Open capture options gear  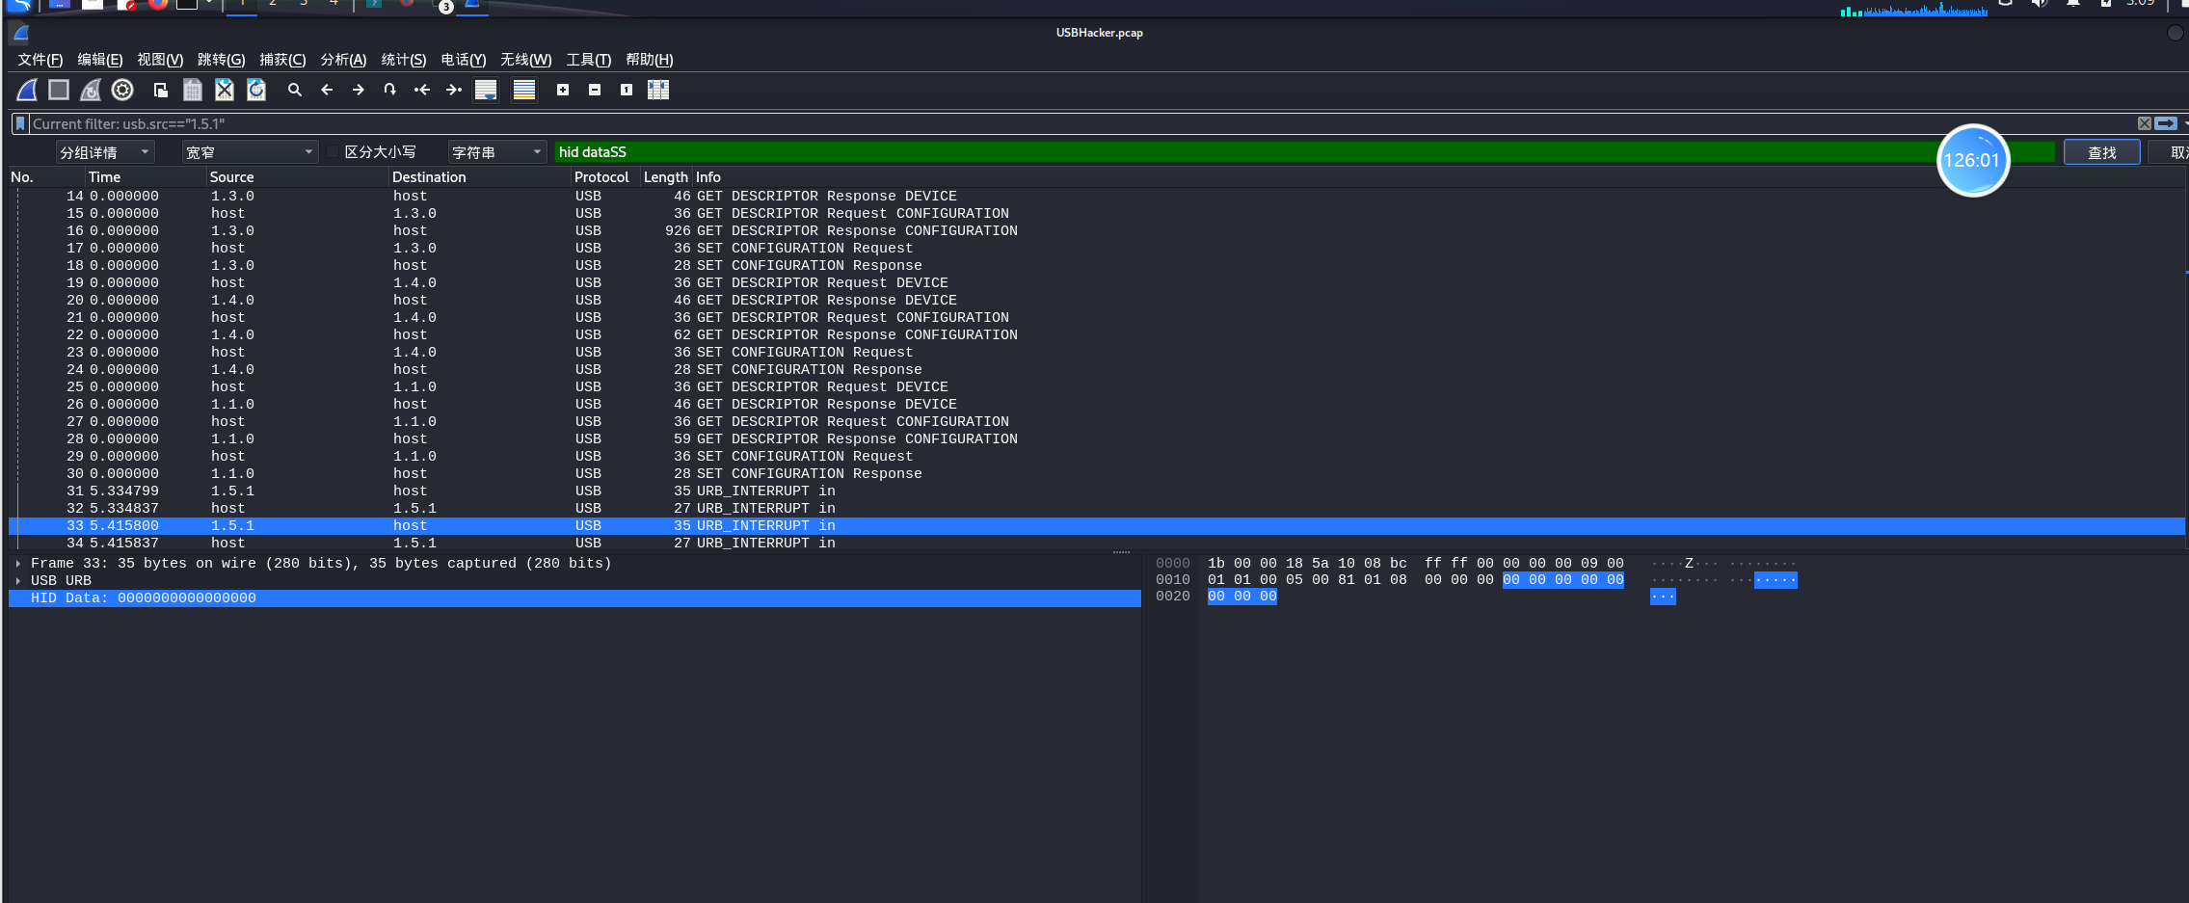click(122, 90)
